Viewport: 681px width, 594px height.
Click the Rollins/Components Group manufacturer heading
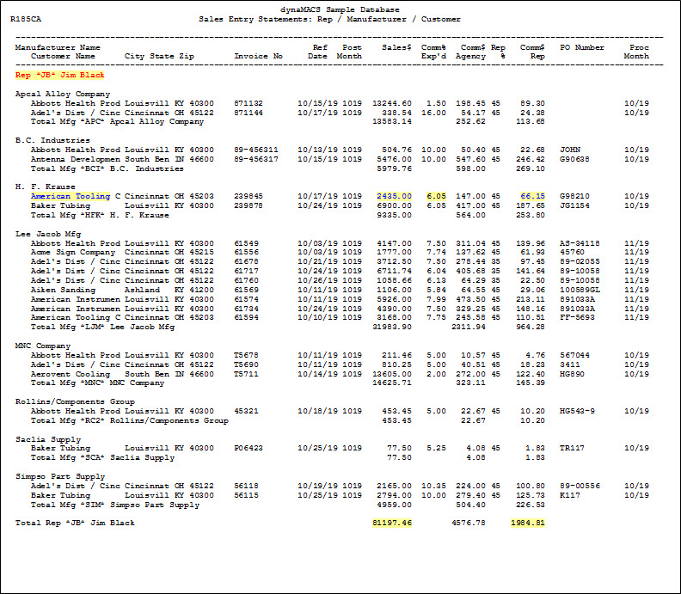(x=75, y=402)
